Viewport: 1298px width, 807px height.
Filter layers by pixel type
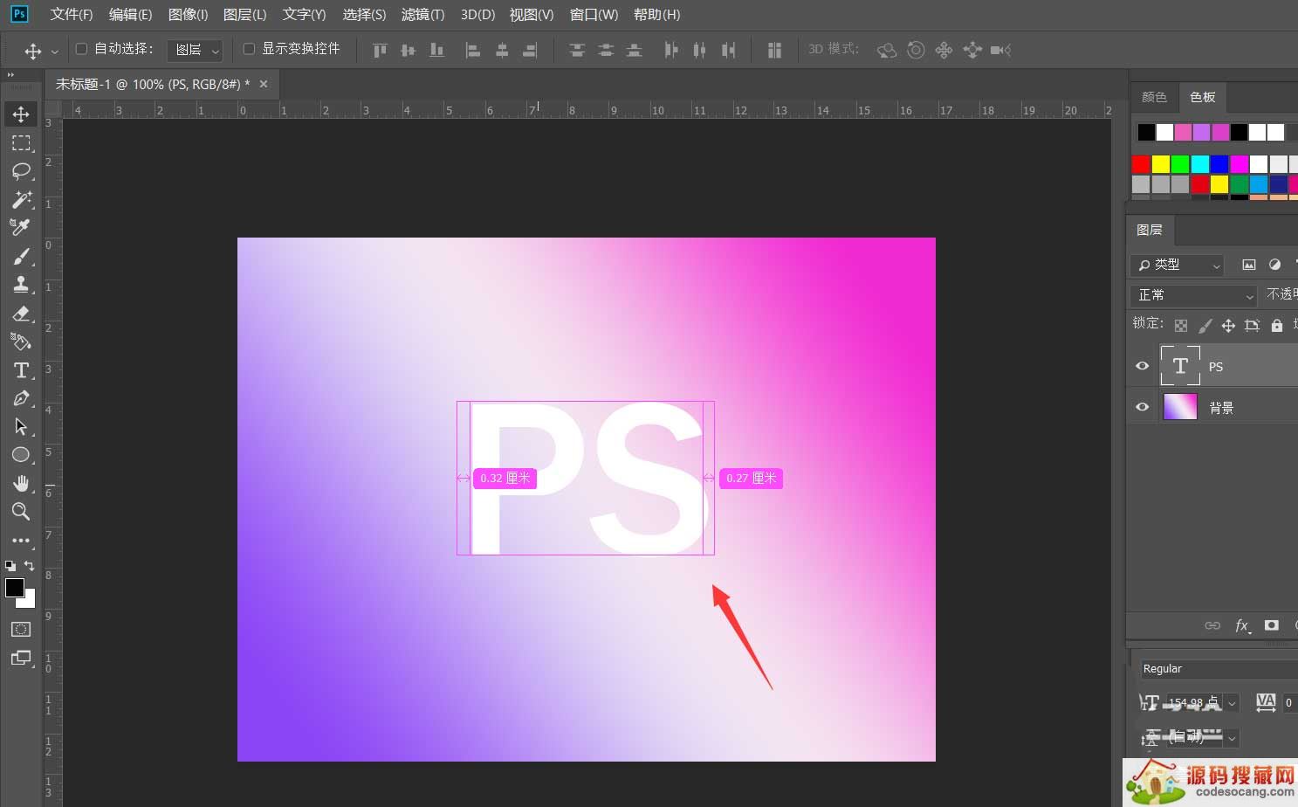[1249, 265]
